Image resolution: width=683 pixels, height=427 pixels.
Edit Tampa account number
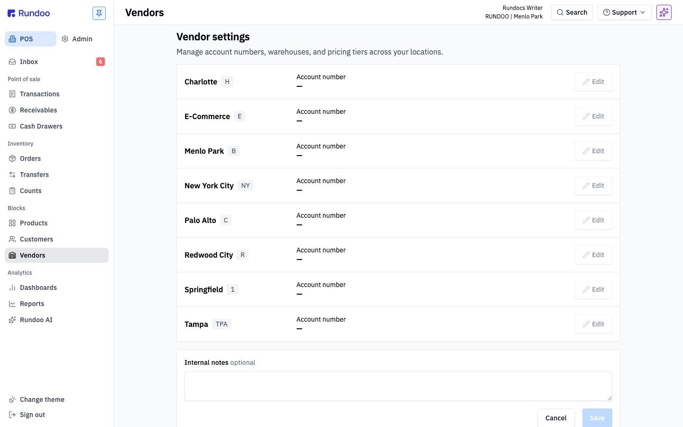(593, 324)
